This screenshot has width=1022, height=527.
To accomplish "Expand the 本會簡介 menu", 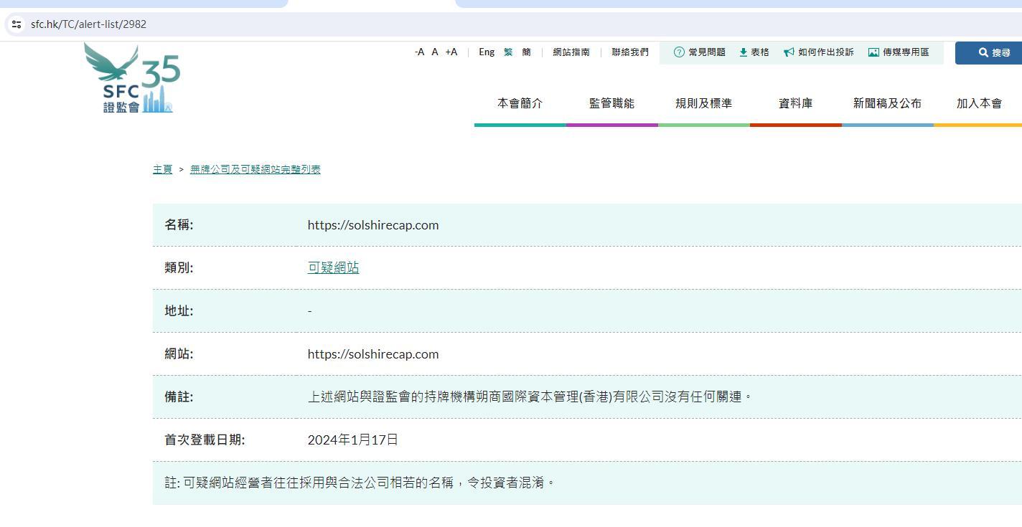I will (x=520, y=103).
